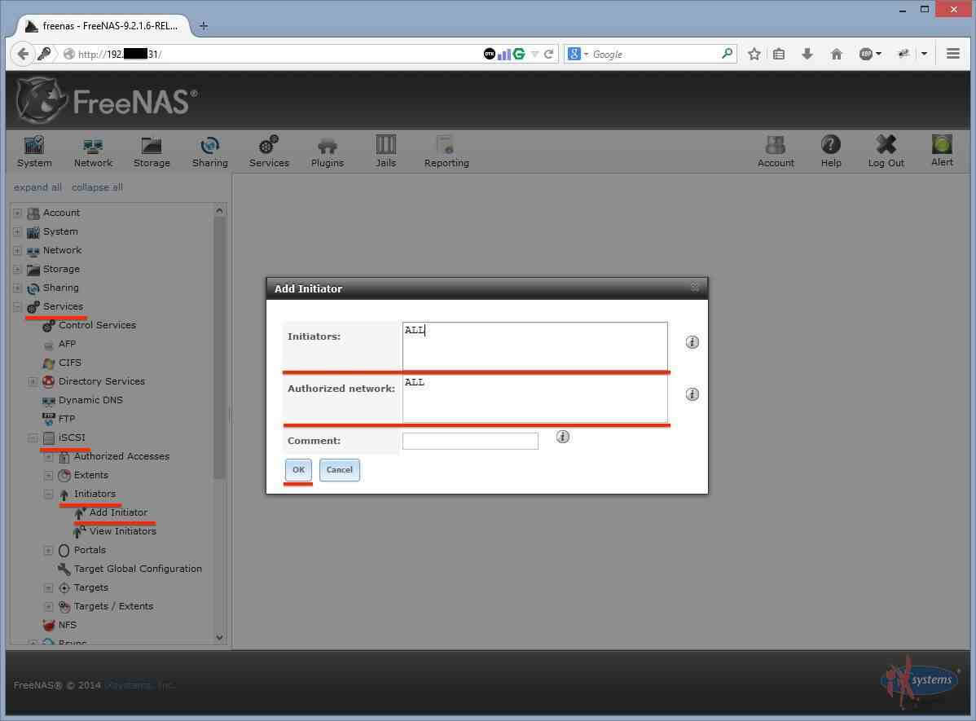Click into the Initiators text area
Image resolution: width=976 pixels, height=721 pixels.
(534, 345)
